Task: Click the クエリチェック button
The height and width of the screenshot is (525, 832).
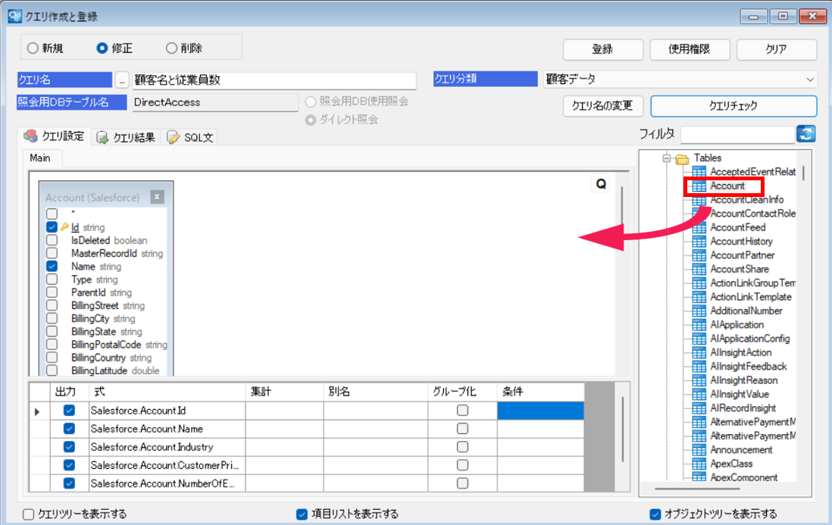Action: (x=733, y=105)
